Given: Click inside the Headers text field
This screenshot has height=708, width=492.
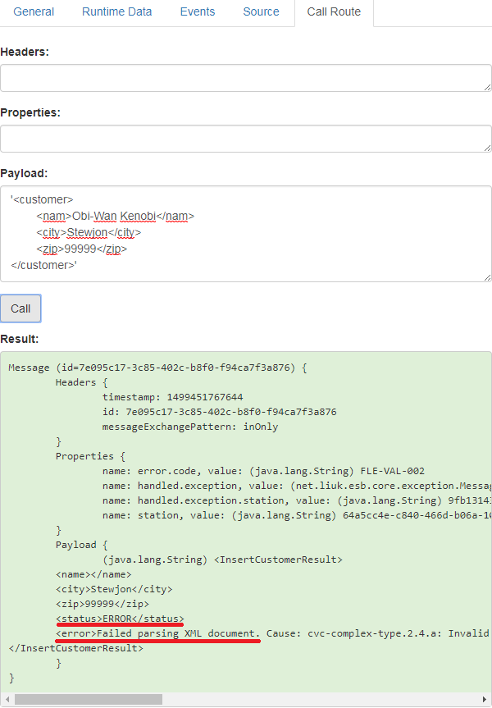Looking at the screenshot, I should pyautogui.click(x=245, y=78).
